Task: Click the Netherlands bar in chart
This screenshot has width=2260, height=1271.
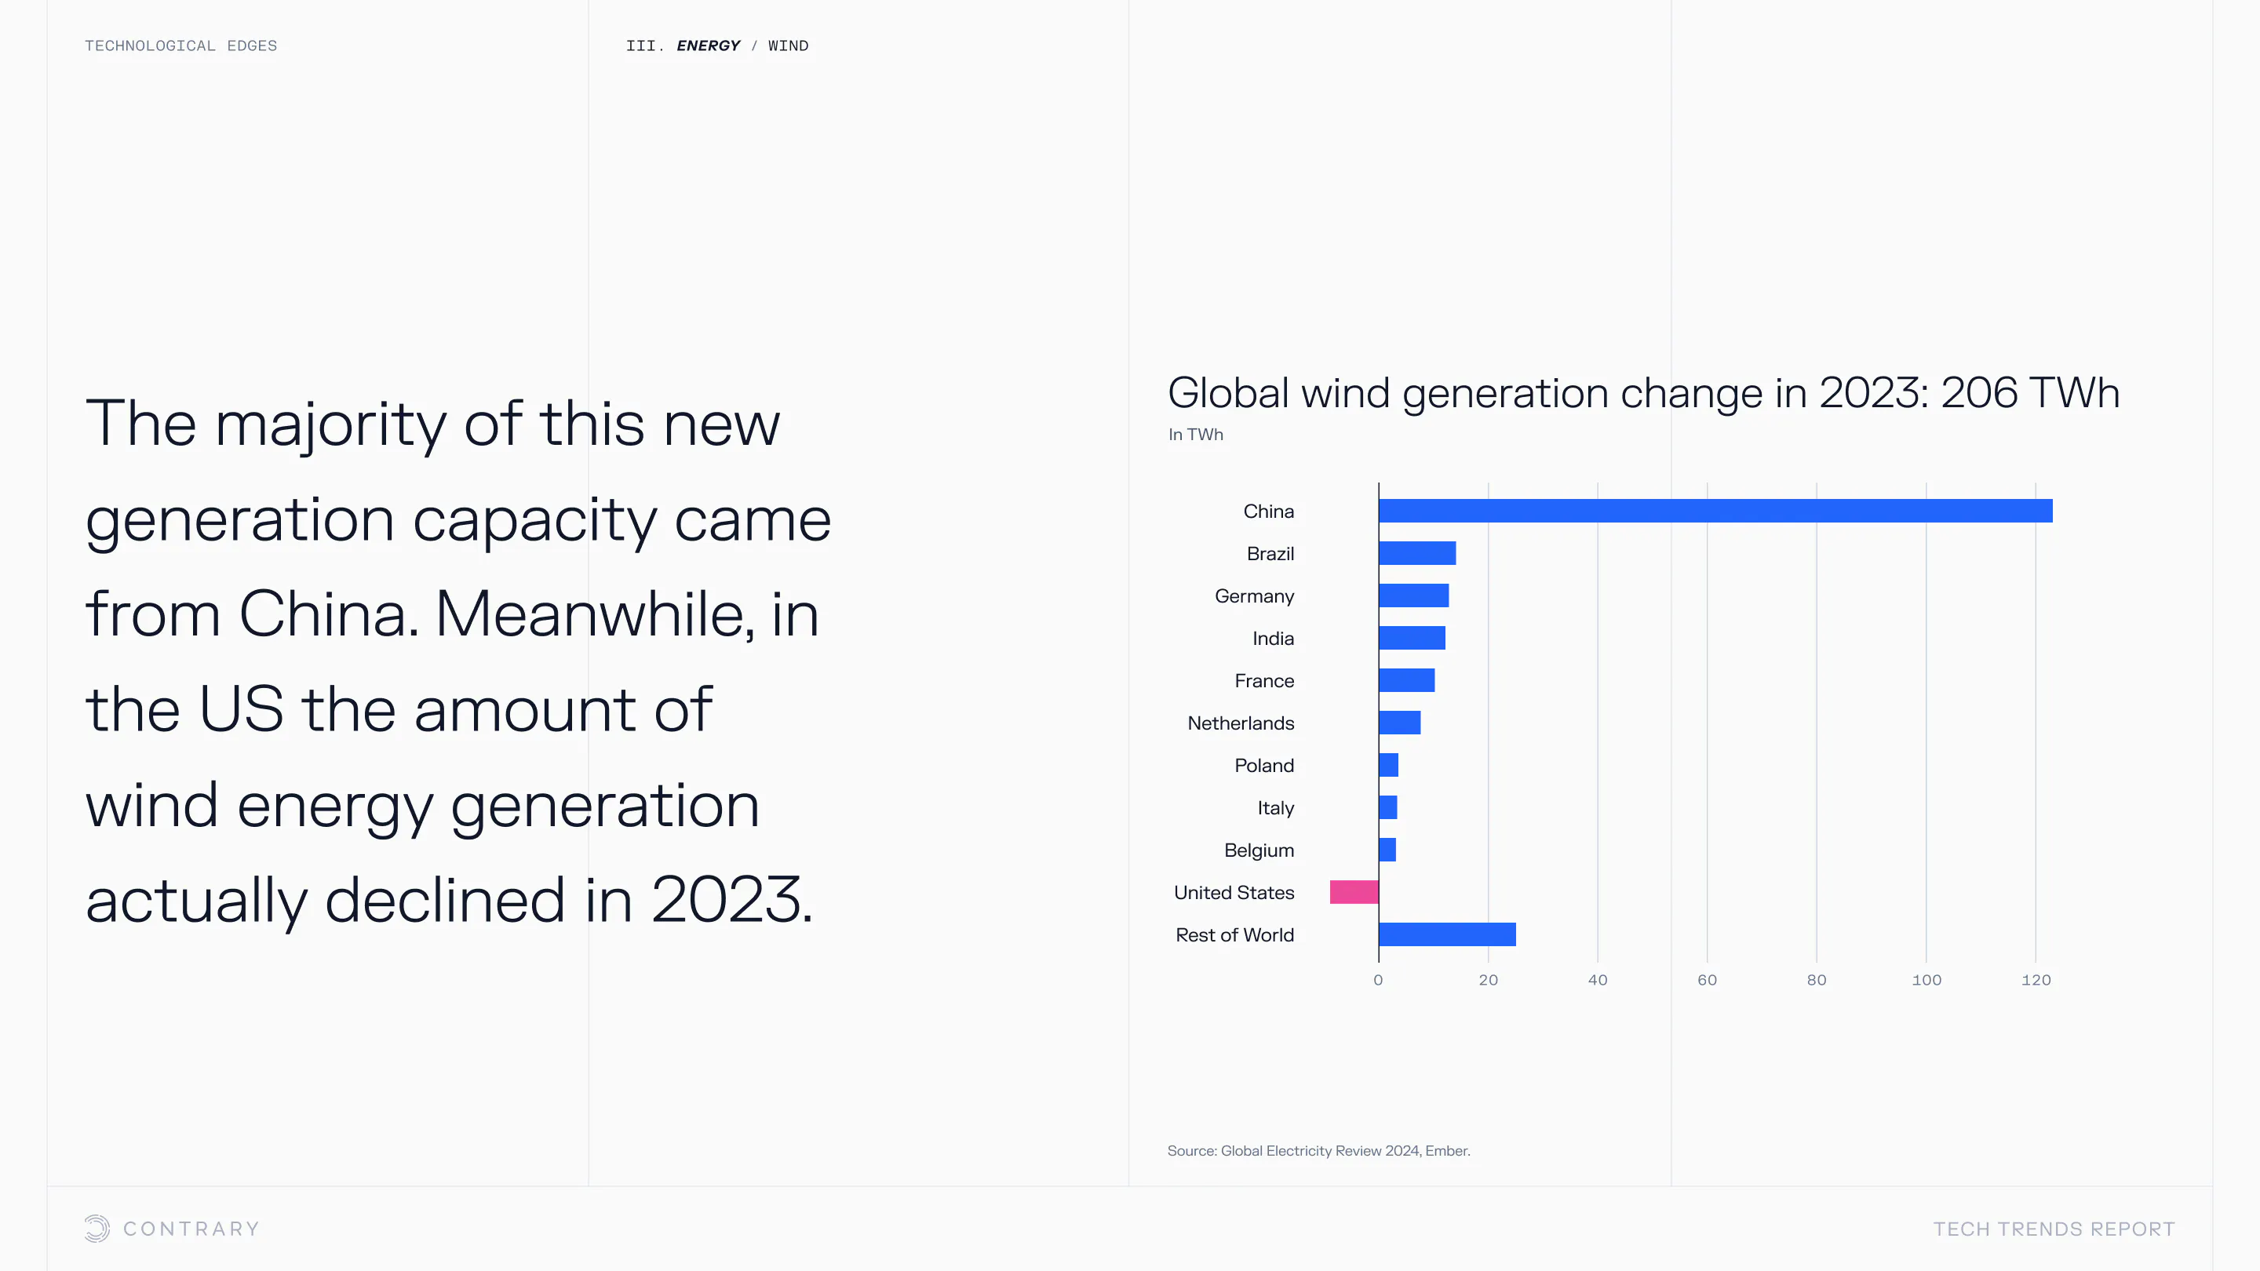Action: 1399,723
